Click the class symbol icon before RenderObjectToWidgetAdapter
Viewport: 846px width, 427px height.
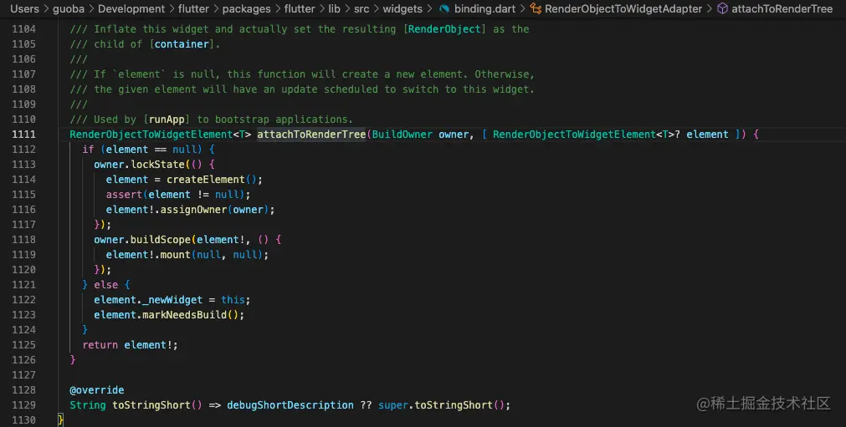click(x=536, y=8)
